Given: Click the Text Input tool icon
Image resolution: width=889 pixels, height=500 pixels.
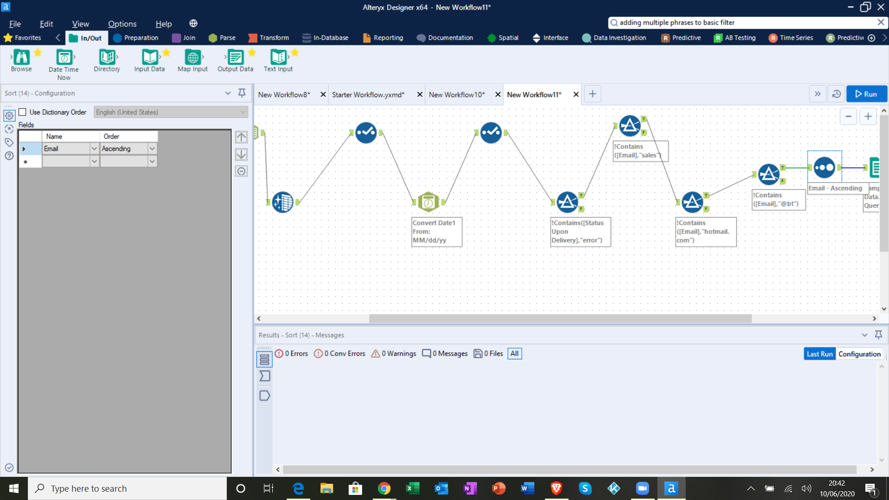Looking at the screenshot, I should (x=278, y=57).
